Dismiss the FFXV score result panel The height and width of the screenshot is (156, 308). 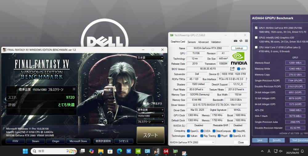tap(74, 89)
